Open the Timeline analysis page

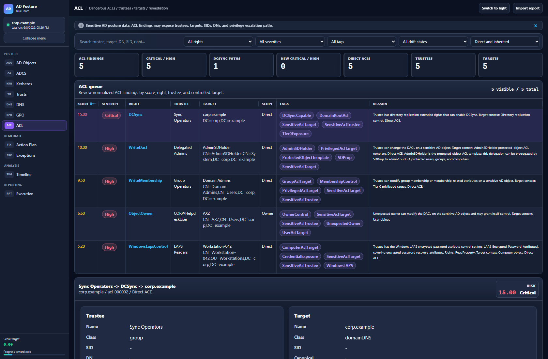(34, 175)
